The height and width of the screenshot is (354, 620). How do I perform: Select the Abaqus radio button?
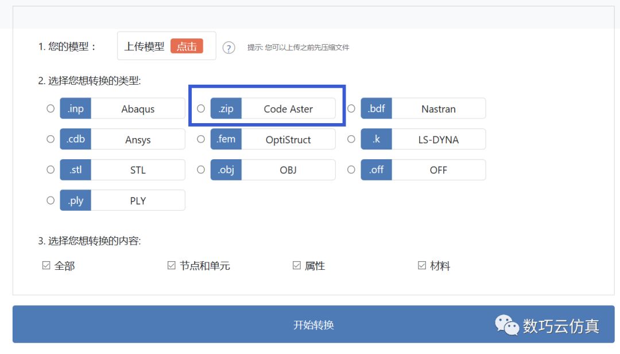point(51,108)
